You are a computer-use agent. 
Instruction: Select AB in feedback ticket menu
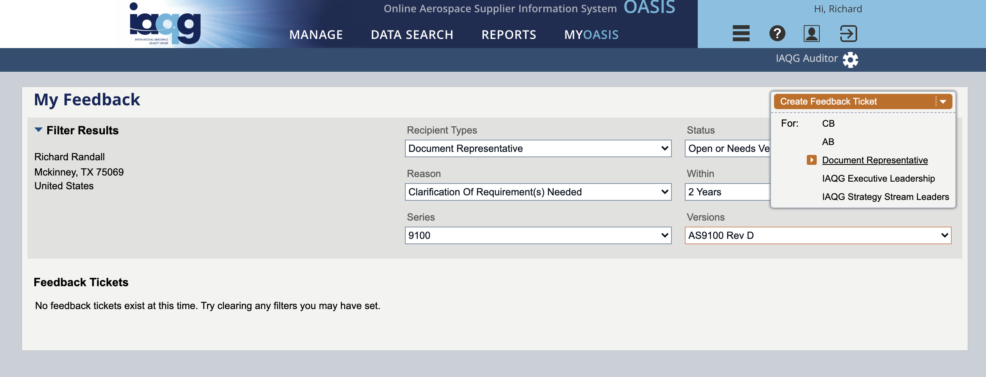(x=828, y=142)
